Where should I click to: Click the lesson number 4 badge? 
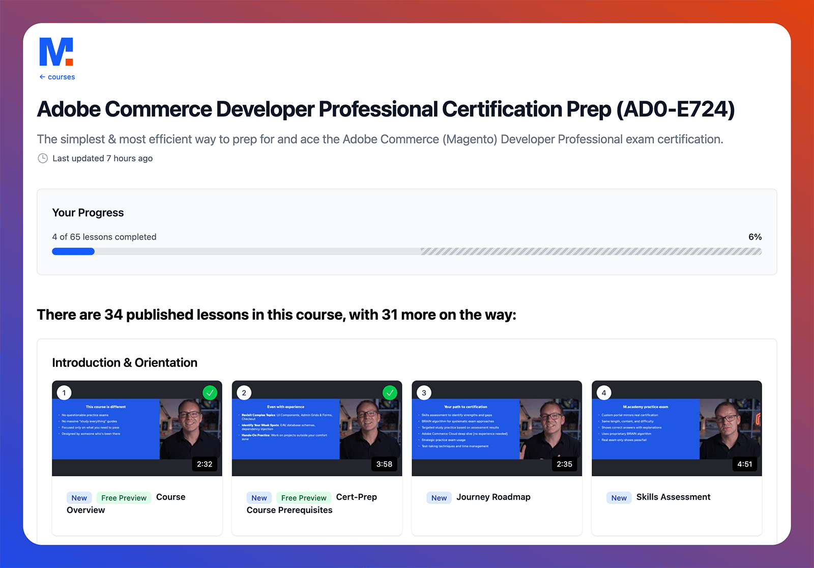coord(604,393)
